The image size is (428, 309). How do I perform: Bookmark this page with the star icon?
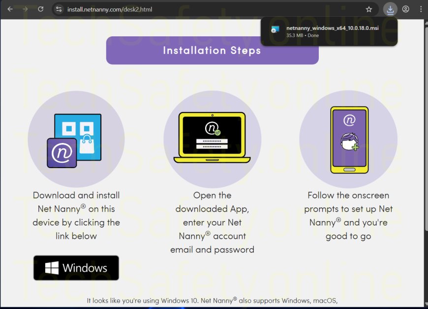[x=369, y=9]
